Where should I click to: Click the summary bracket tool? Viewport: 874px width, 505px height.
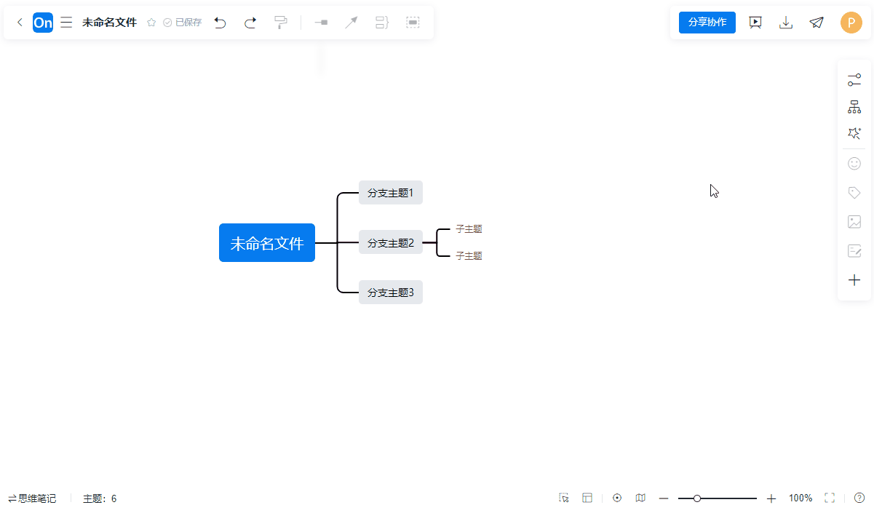382,23
